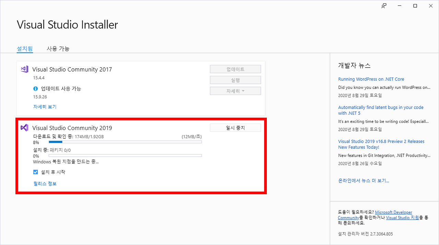The height and width of the screenshot is (245, 439).
Task: Open the Running WordPress on .NET Core article
Action: click(x=371, y=79)
